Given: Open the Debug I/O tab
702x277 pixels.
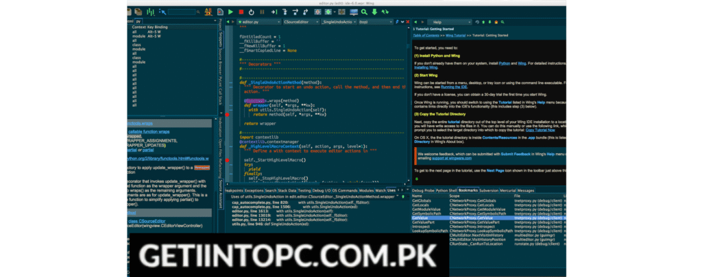Looking at the screenshot, I should 322,190.
